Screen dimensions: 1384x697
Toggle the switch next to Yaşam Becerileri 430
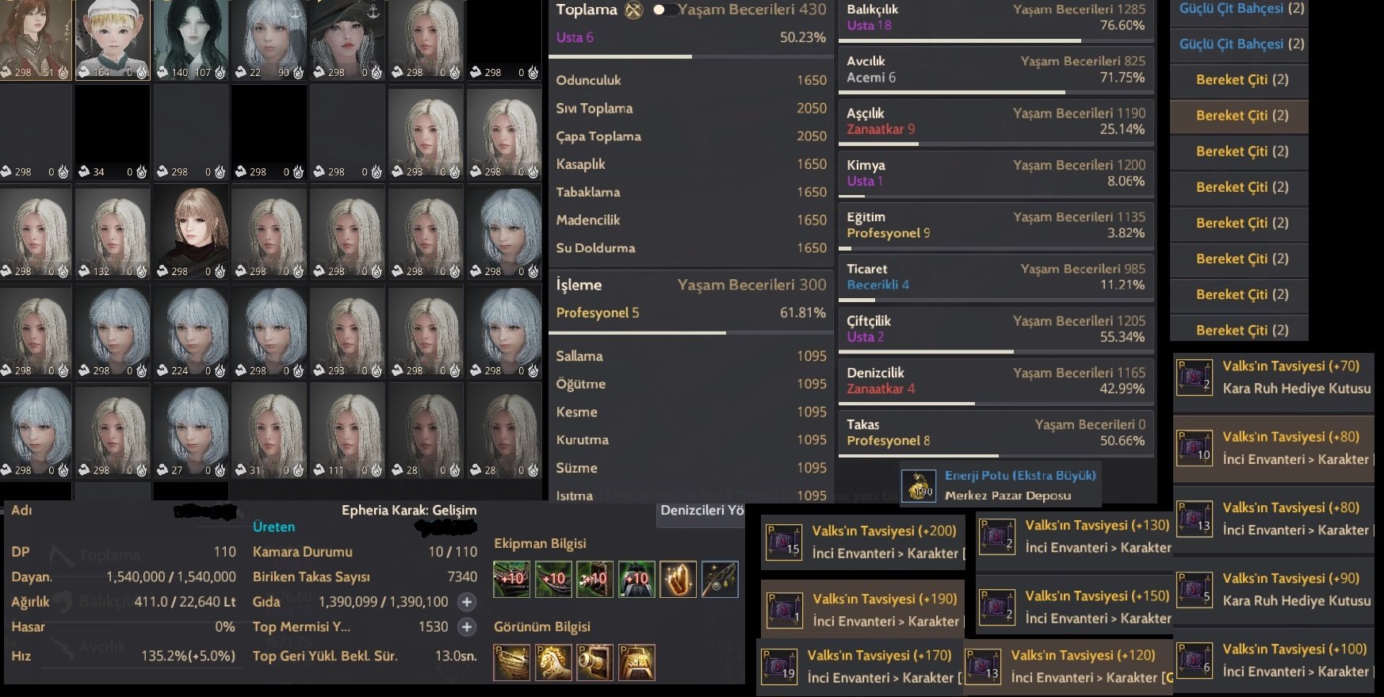click(x=664, y=10)
